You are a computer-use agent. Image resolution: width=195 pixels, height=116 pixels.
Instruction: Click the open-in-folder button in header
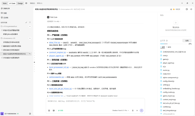click(175, 9)
